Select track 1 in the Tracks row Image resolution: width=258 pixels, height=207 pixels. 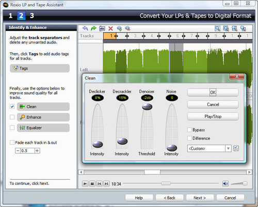(x=110, y=36)
